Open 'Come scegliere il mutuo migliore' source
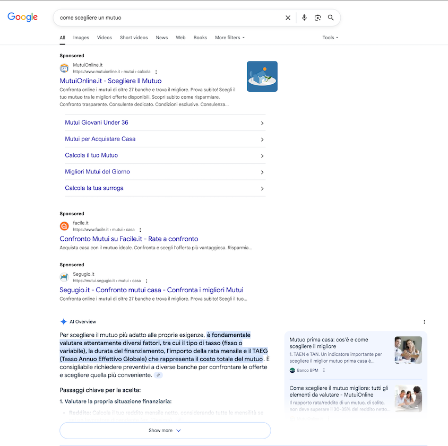Viewport: 448px width, 446px height. pos(339,391)
